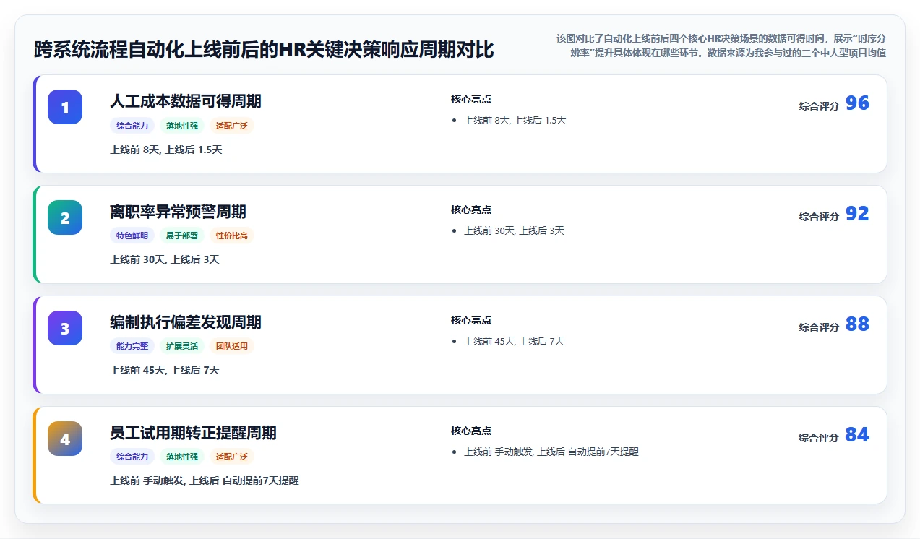Click bullet item 上线前 8天, 上线后 1.5天
Screen dimensions: 920x539
(x=515, y=120)
